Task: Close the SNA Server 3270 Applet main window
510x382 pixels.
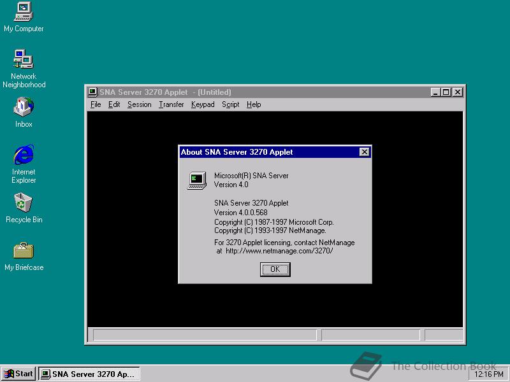Action: click(458, 92)
